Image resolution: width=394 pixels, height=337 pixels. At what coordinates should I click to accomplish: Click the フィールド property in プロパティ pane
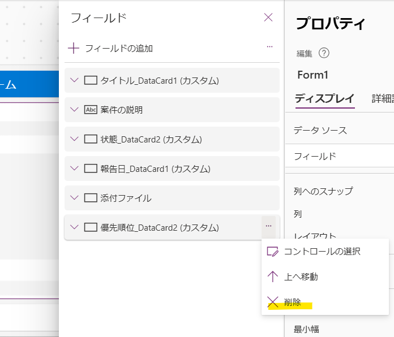click(x=315, y=156)
